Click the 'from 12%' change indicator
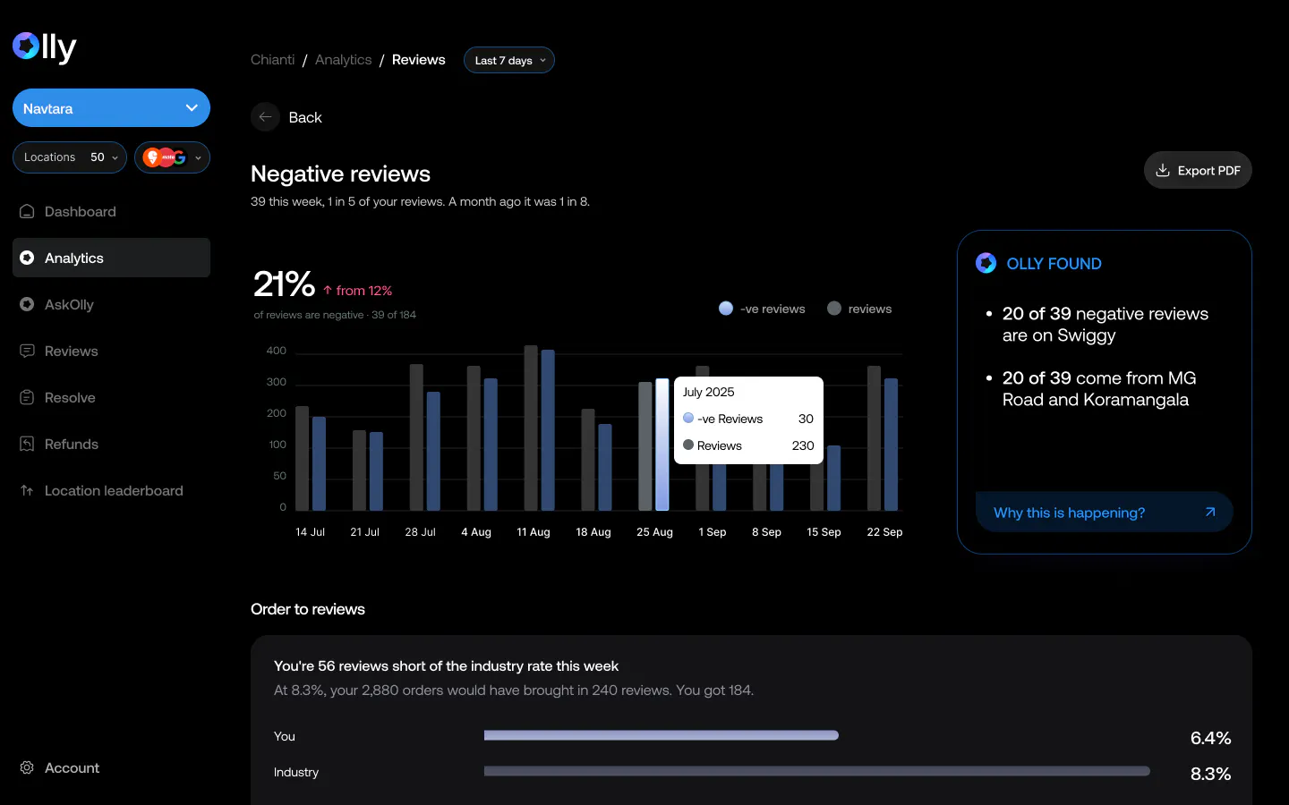The image size is (1289, 805). 357,291
